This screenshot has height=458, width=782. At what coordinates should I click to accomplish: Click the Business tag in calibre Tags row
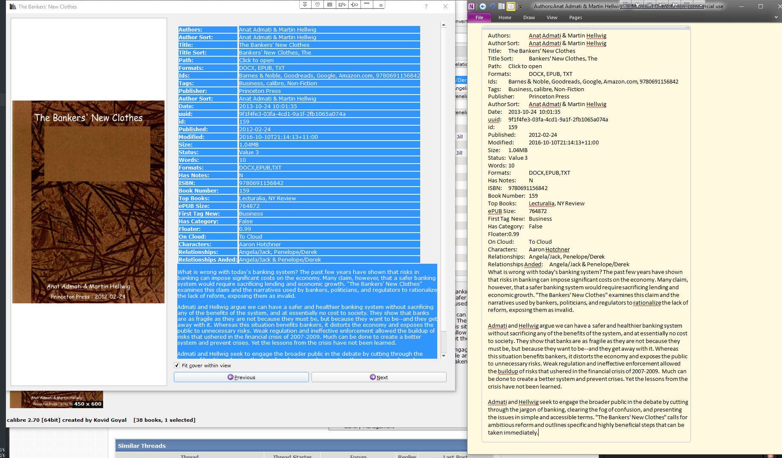pyautogui.click(x=251, y=83)
